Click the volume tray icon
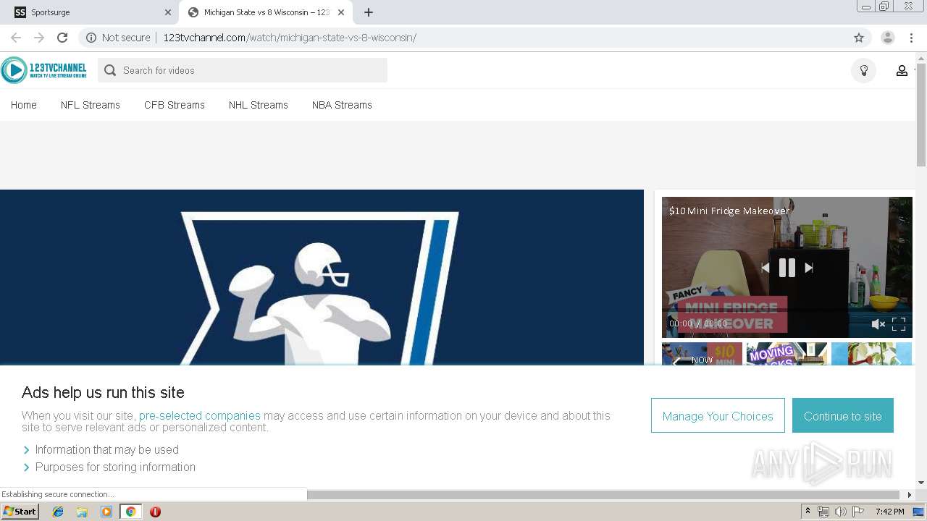The height and width of the screenshot is (521, 927). pyautogui.click(x=840, y=512)
